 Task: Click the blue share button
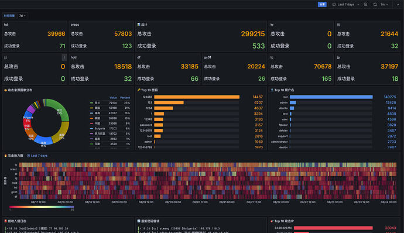click(322, 4)
